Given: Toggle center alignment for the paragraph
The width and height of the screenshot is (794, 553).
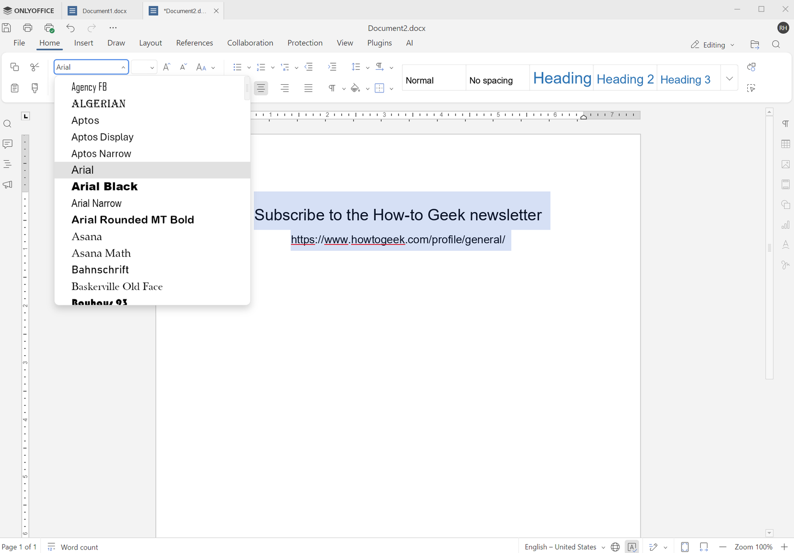Looking at the screenshot, I should (261, 88).
